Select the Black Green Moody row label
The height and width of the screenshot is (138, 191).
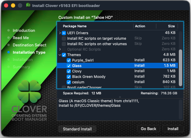click(x=89, y=77)
